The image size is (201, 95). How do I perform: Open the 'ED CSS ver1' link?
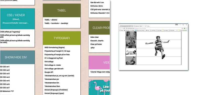point(5,66)
